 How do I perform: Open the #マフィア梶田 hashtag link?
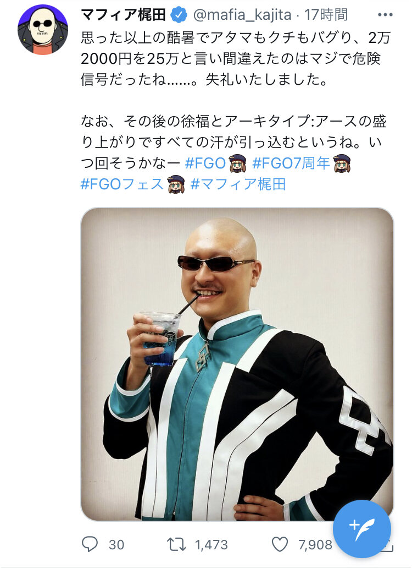click(238, 184)
